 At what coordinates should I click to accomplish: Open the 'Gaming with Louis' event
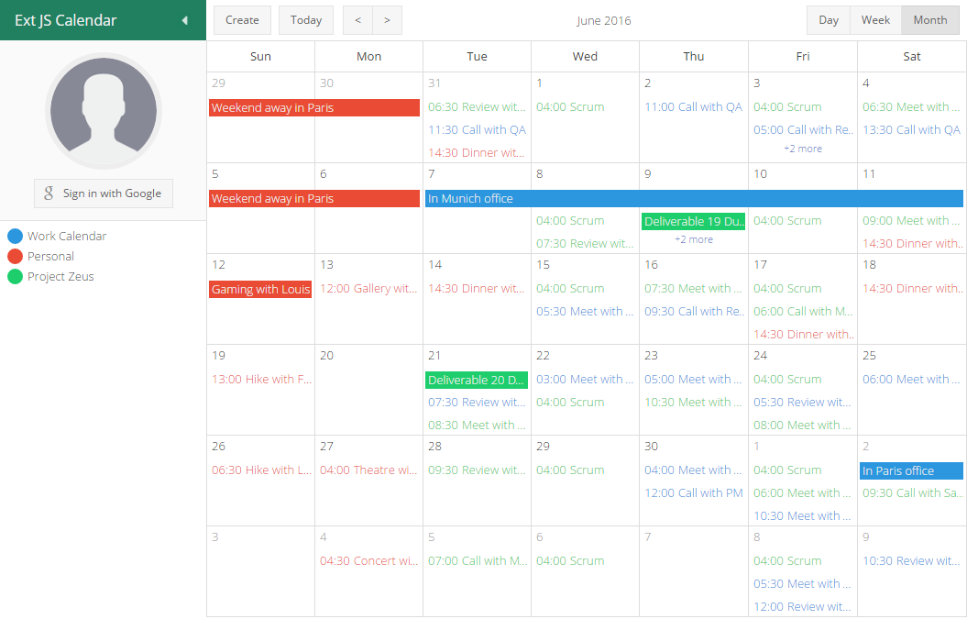pyautogui.click(x=260, y=290)
